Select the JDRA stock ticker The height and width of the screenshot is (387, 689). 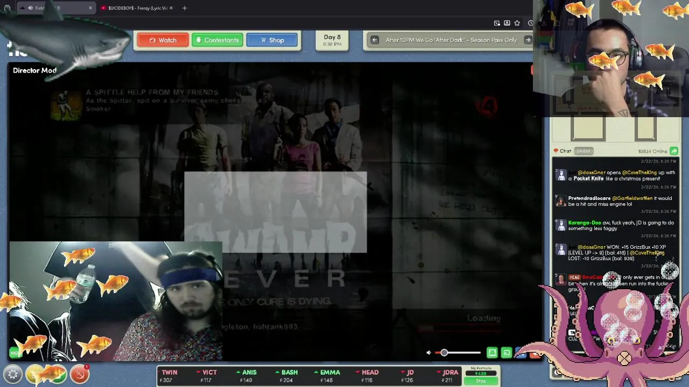click(x=447, y=376)
